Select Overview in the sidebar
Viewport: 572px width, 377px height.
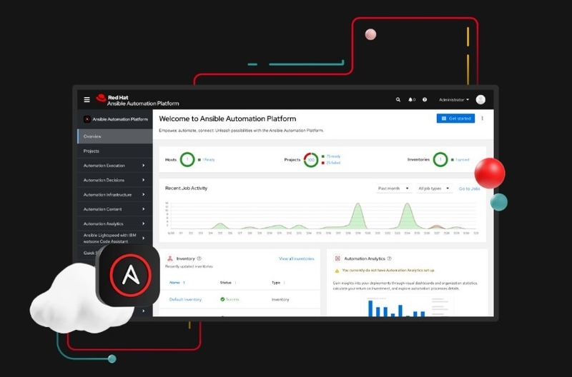[x=114, y=136]
